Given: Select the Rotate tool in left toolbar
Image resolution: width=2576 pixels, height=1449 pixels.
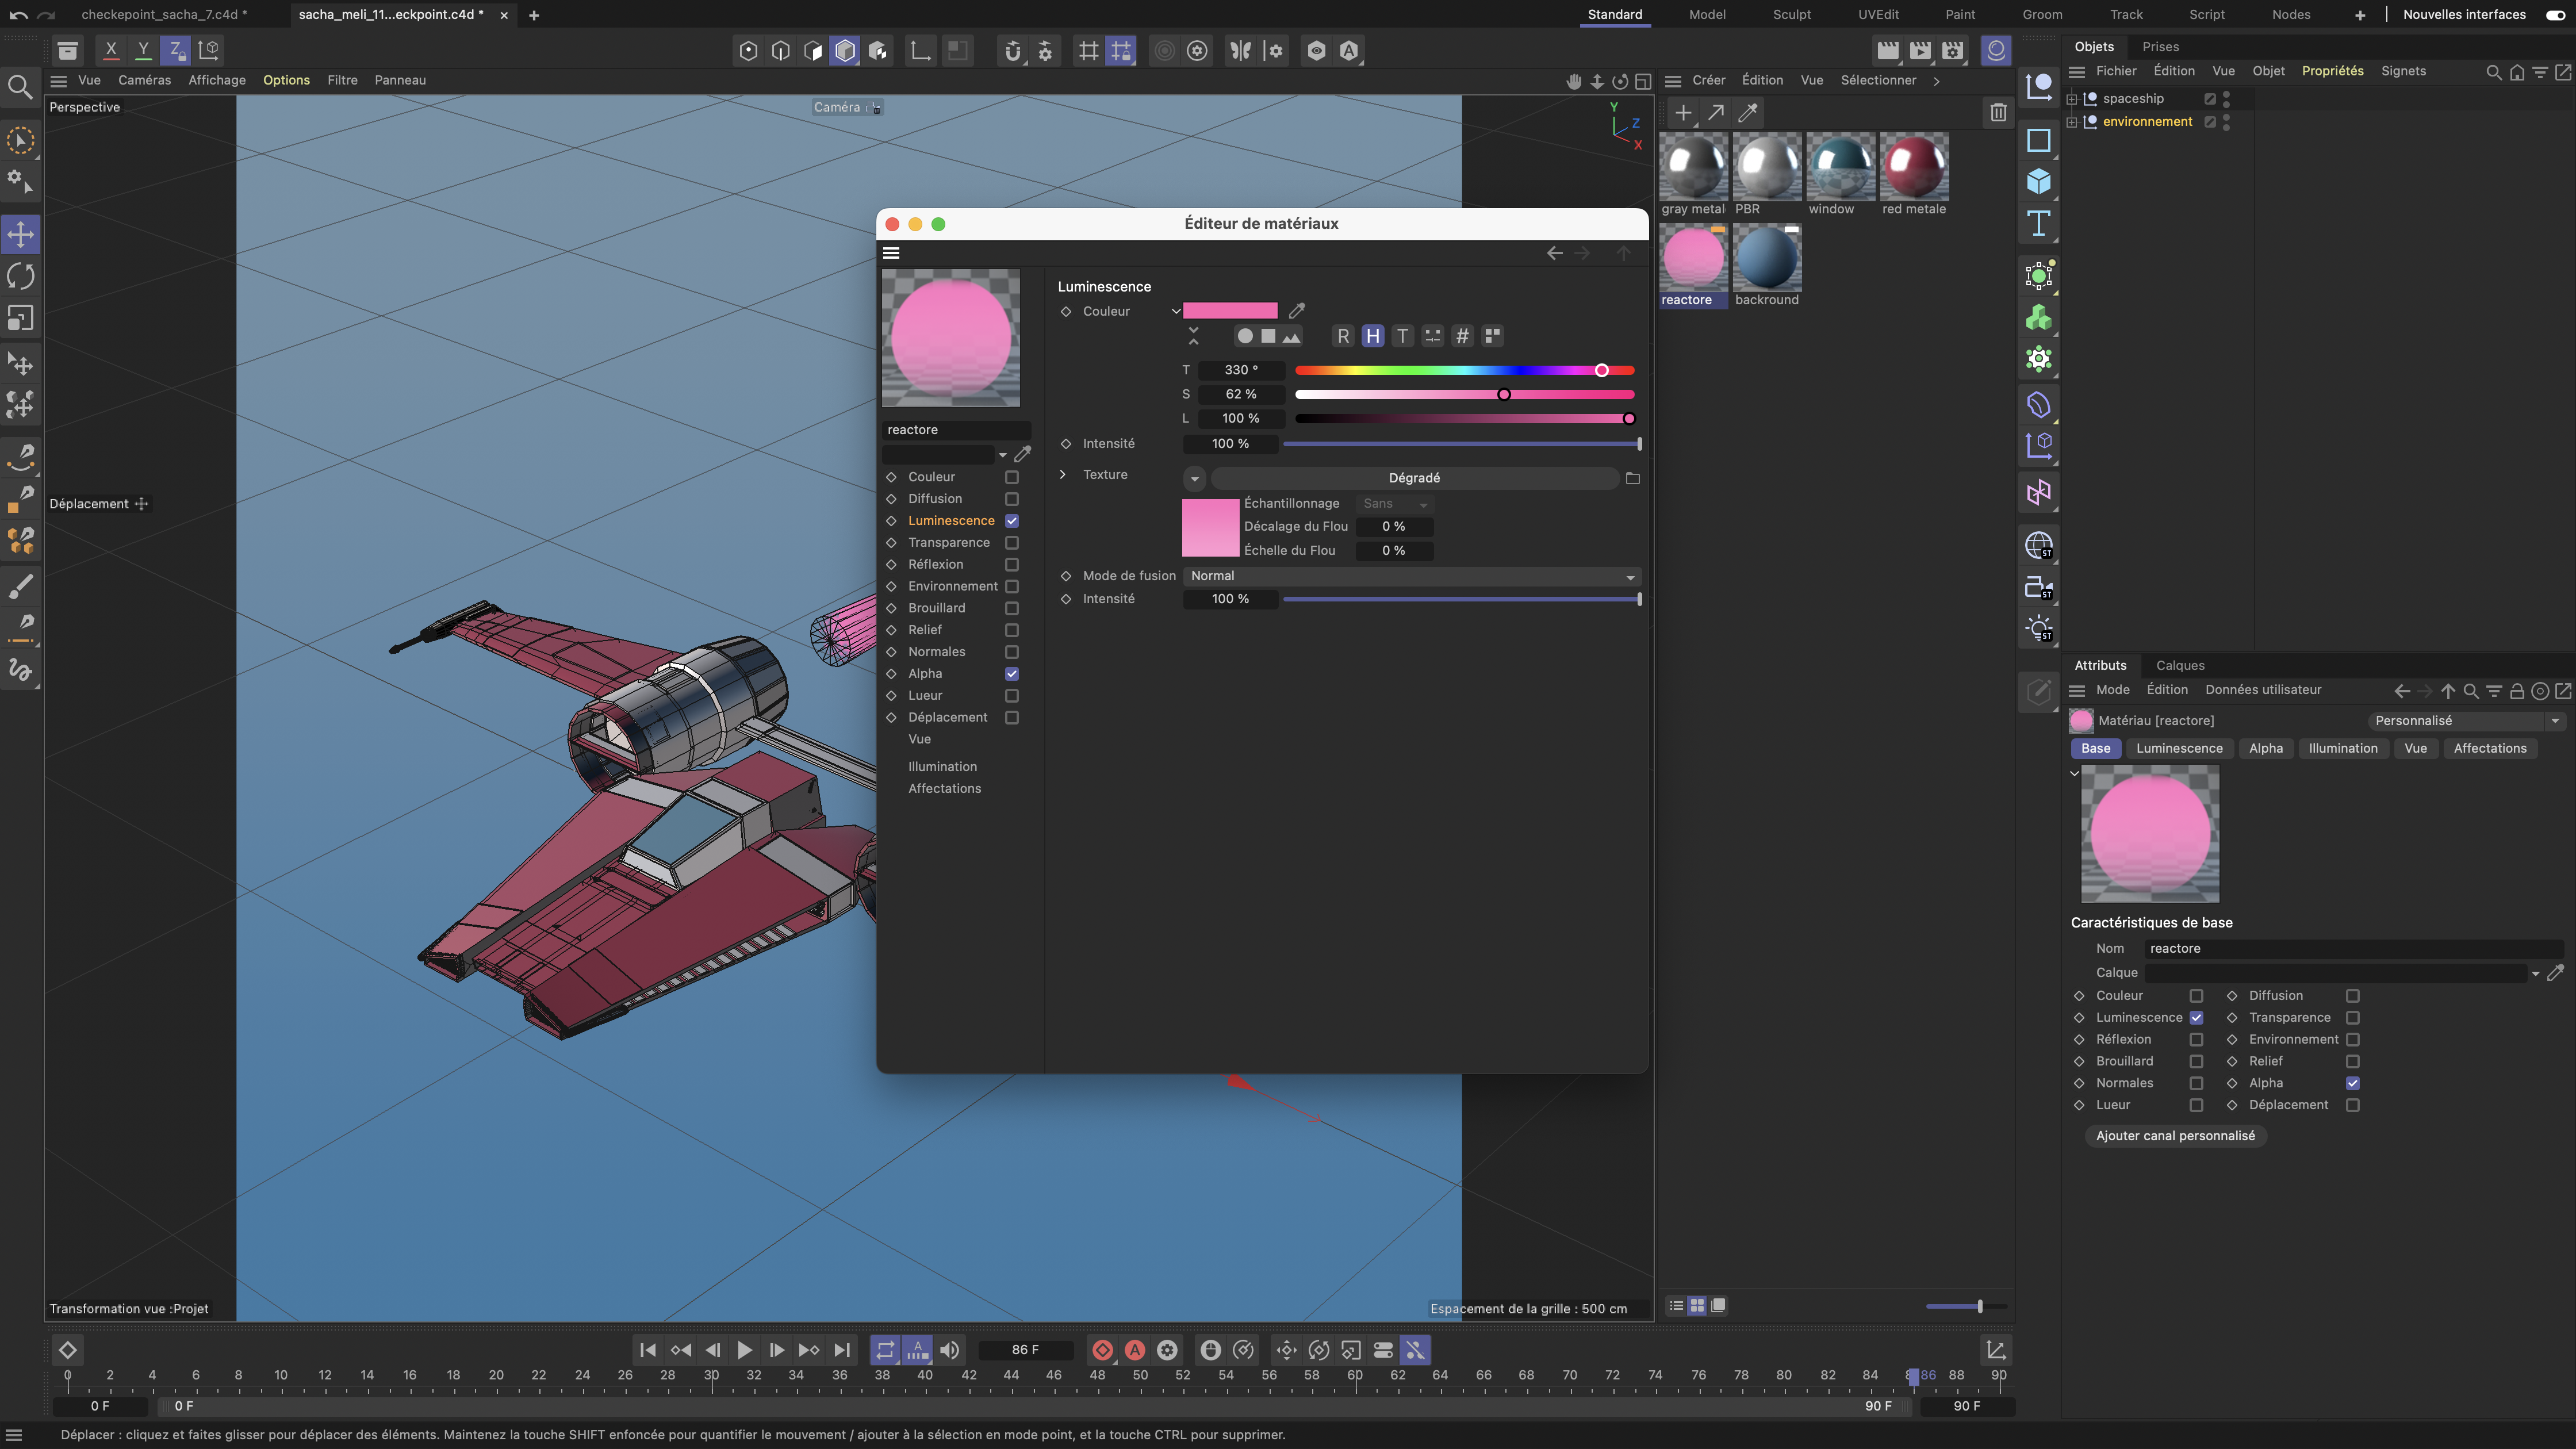Looking at the screenshot, I should tap(21, 276).
